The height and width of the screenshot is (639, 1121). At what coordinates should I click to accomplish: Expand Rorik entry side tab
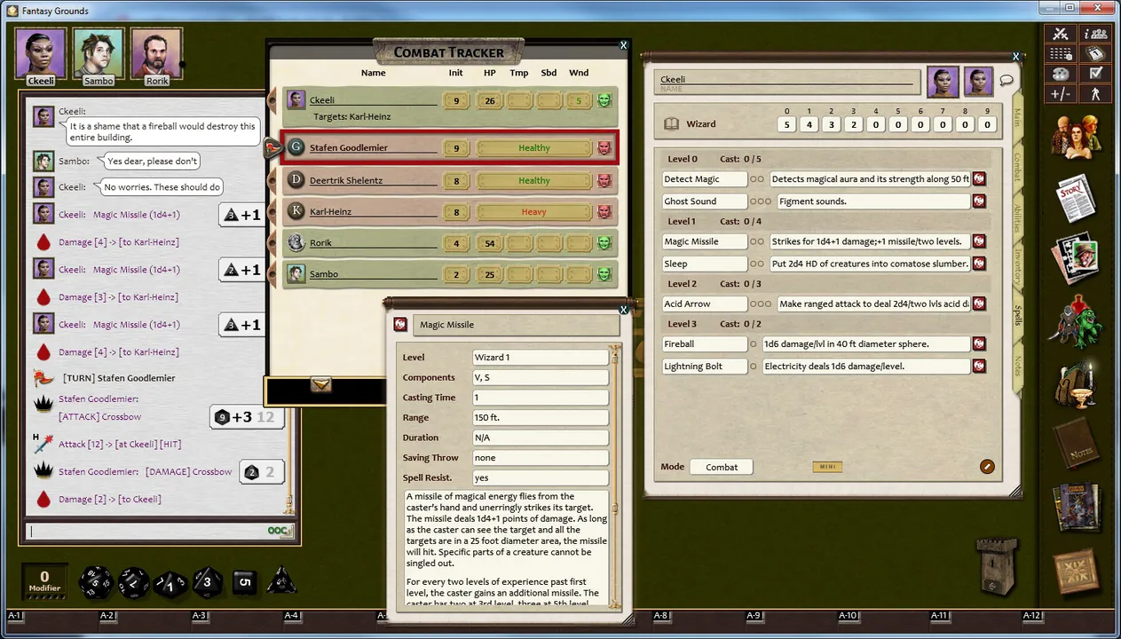pos(273,242)
